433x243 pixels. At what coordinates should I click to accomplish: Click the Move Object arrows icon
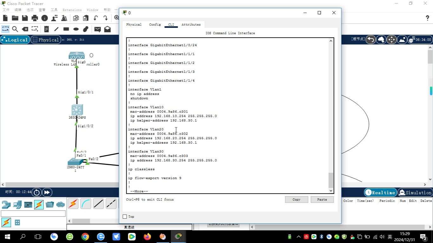coord(391,40)
